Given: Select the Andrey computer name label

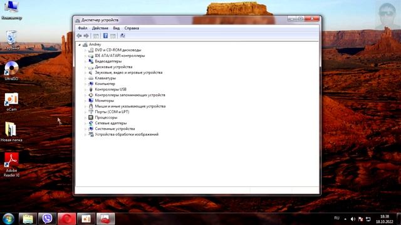Looking at the screenshot, I should coord(95,44).
